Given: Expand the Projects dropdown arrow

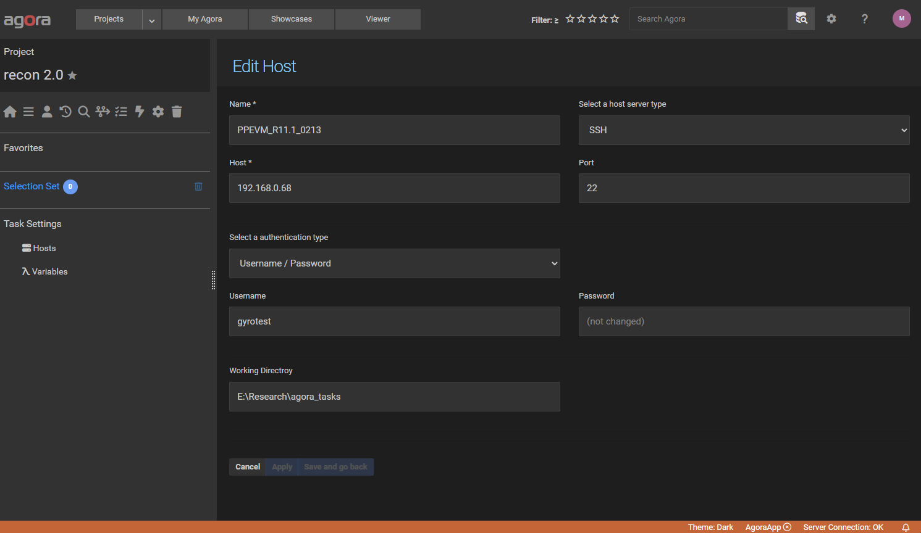Looking at the screenshot, I should tap(151, 20).
